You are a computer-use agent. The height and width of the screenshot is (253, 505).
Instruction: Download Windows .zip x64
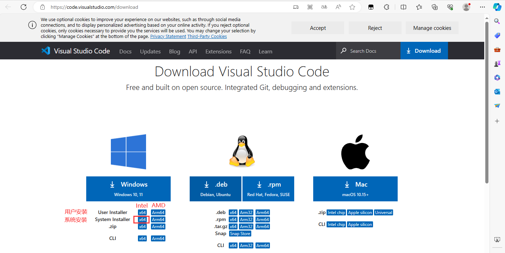coord(142,227)
